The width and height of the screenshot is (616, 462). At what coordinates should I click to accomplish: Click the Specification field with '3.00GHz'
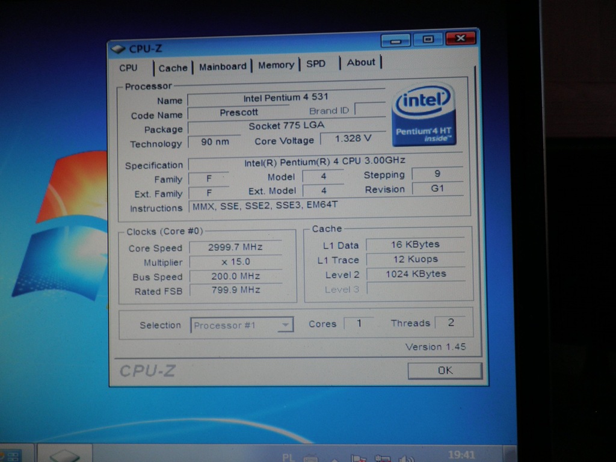click(325, 161)
